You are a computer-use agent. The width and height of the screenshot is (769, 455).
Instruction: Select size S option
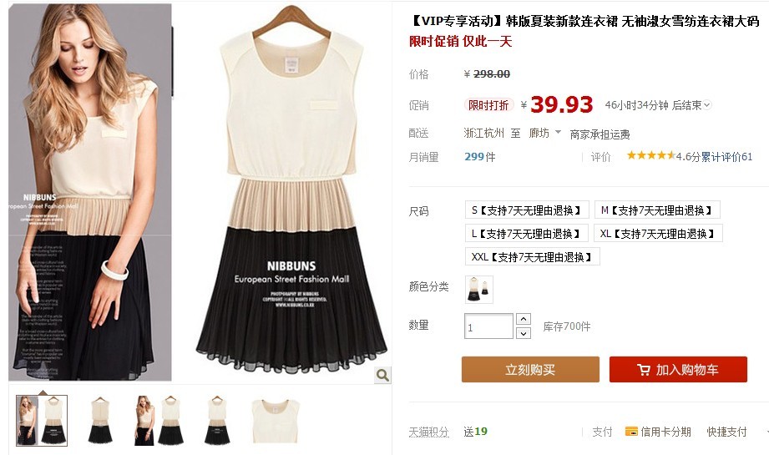click(x=526, y=210)
